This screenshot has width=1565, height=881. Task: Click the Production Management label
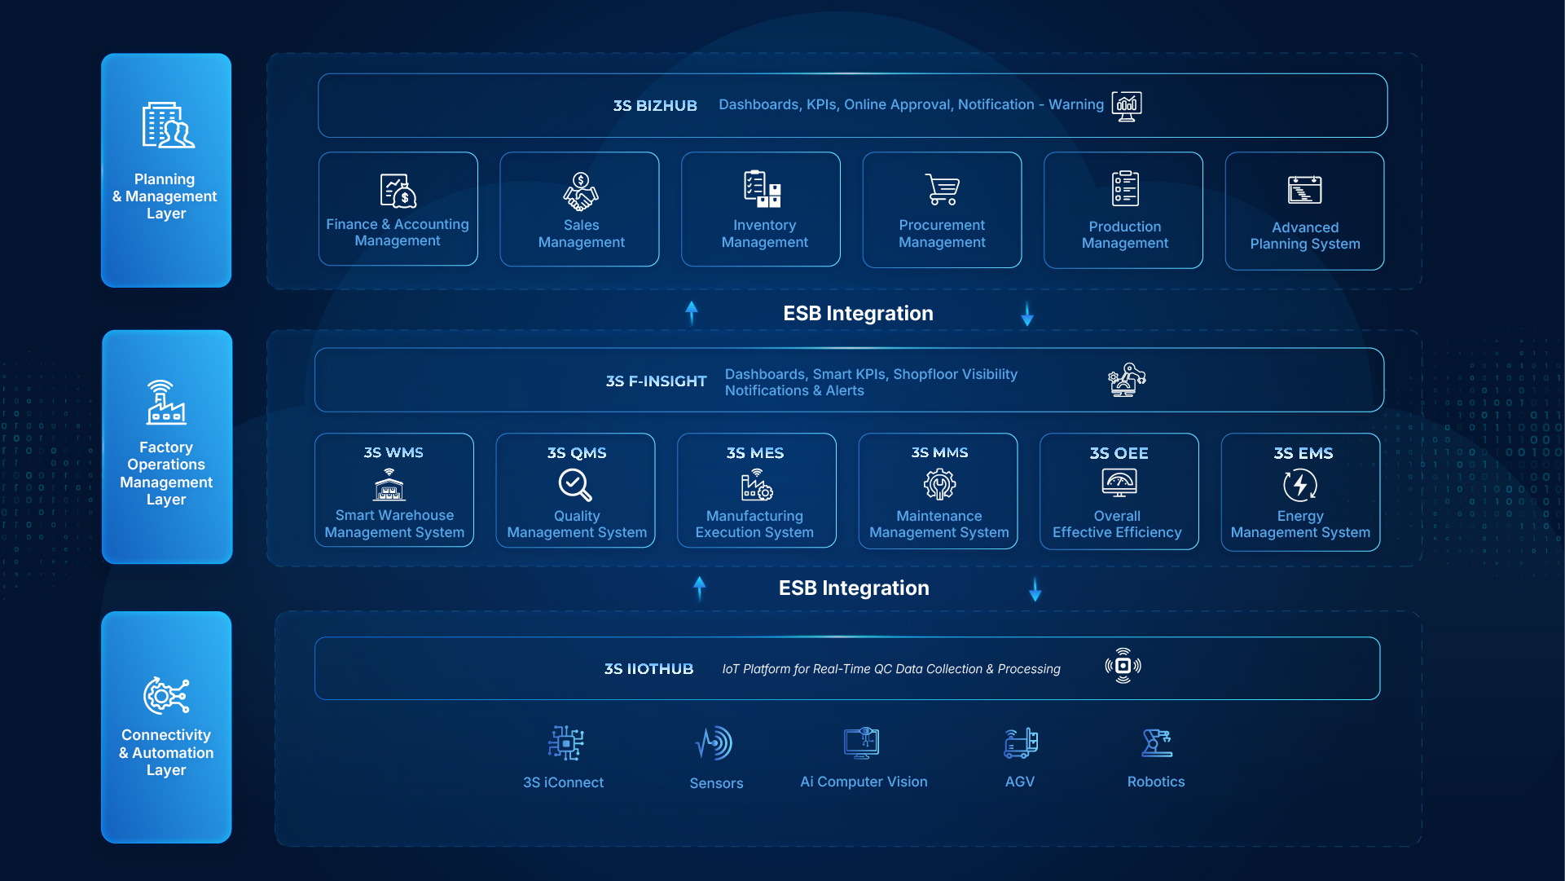tap(1125, 235)
